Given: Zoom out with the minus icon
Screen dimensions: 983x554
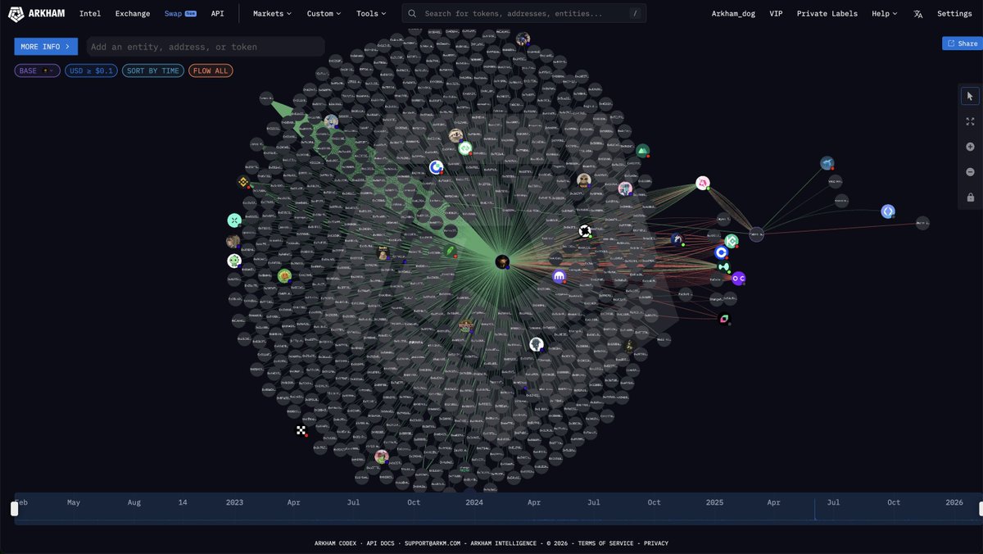Looking at the screenshot, I should coord(970,172).
